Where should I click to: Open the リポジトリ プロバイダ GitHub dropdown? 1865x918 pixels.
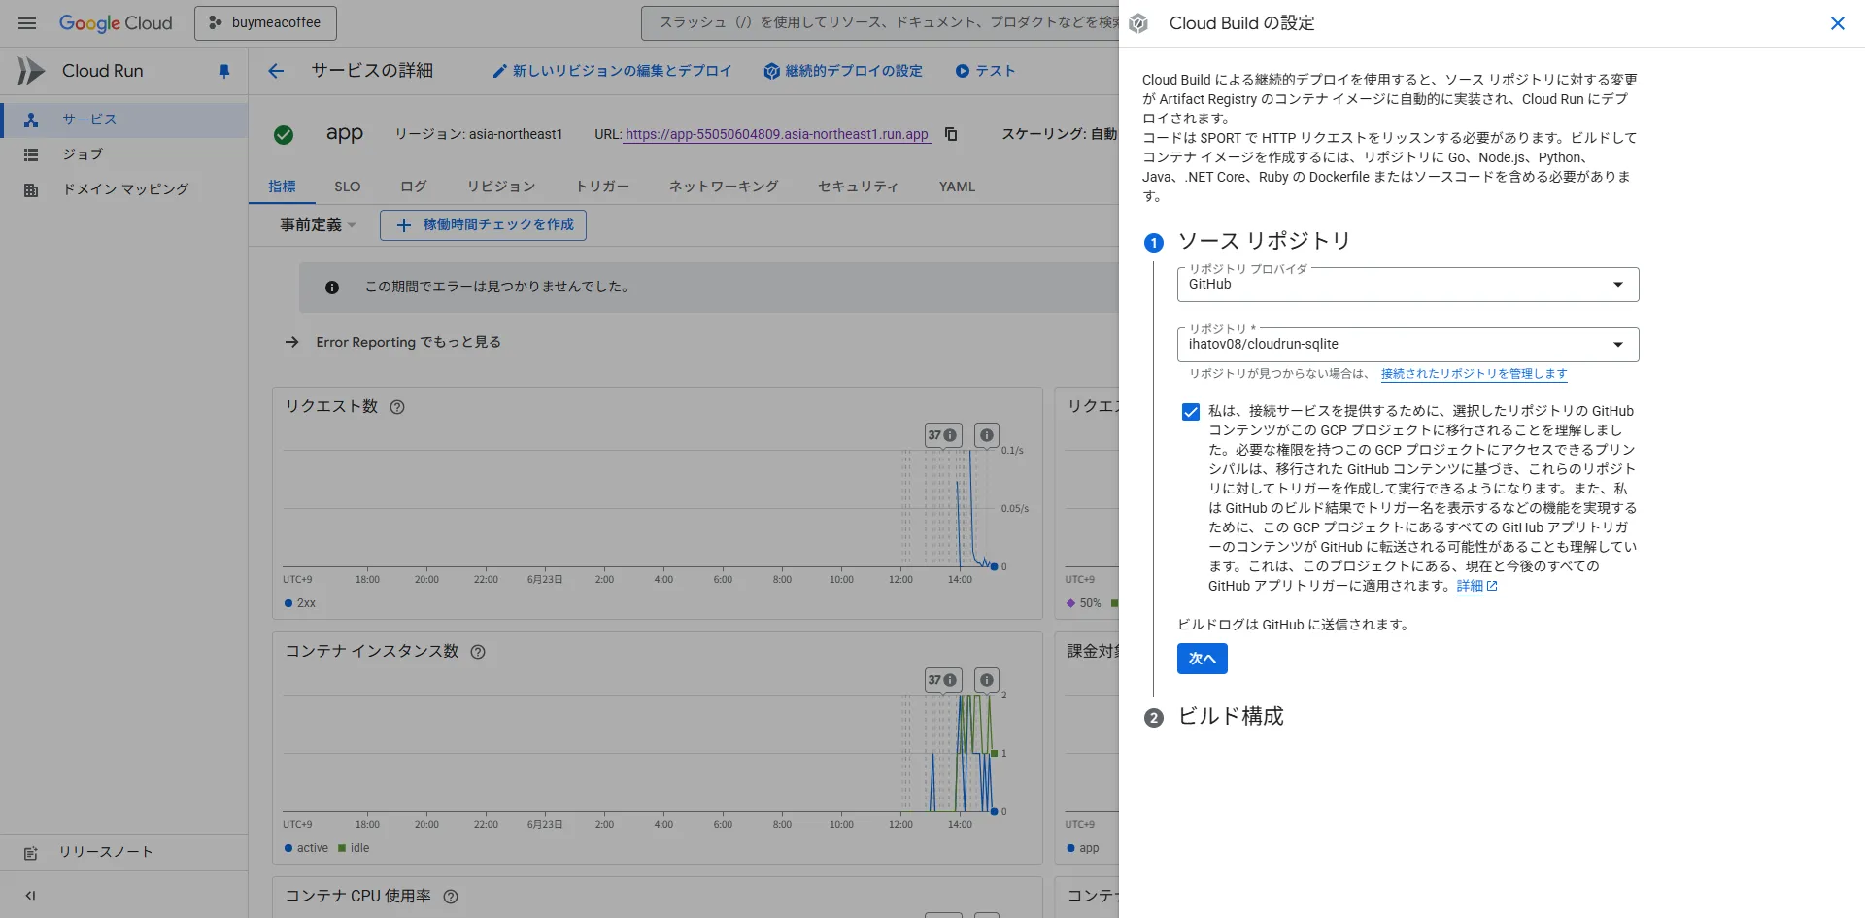tap(1407, 285)
